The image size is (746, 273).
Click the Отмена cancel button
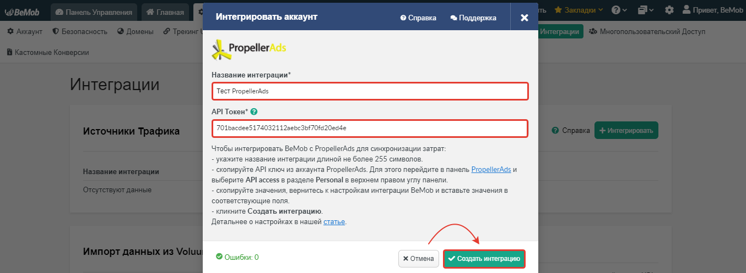[419, 259]
